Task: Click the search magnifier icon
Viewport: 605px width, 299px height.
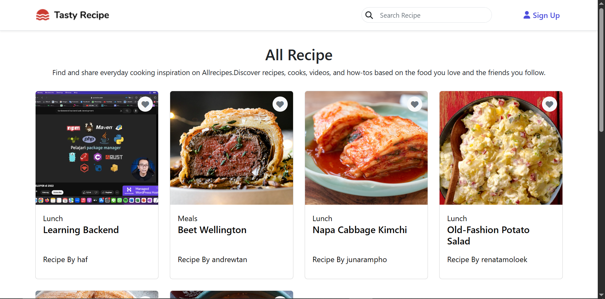Action: 369,15
